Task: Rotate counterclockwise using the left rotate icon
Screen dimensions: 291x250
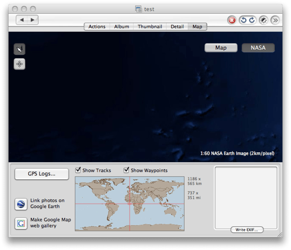Action: coord(243,20)
